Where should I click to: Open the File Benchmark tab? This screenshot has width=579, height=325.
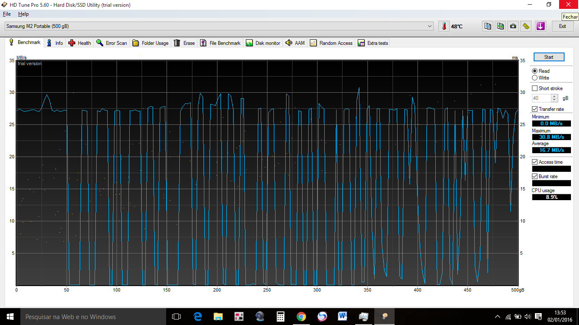[220, 43]
